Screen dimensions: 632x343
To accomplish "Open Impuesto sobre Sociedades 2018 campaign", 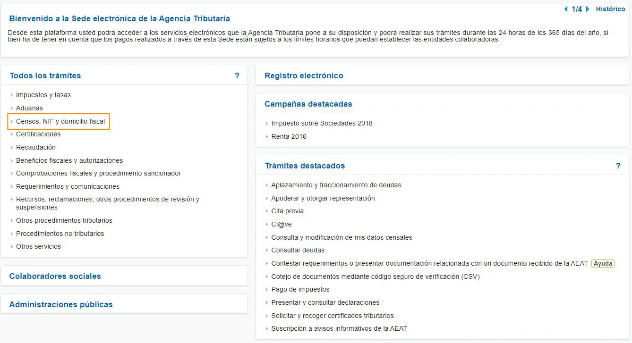I will (x=322, y=123).
